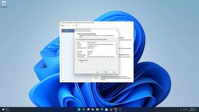Click the full screen mode toolbar icon
The width and height of the screenshot is (199, 112).
coord(76,26)
